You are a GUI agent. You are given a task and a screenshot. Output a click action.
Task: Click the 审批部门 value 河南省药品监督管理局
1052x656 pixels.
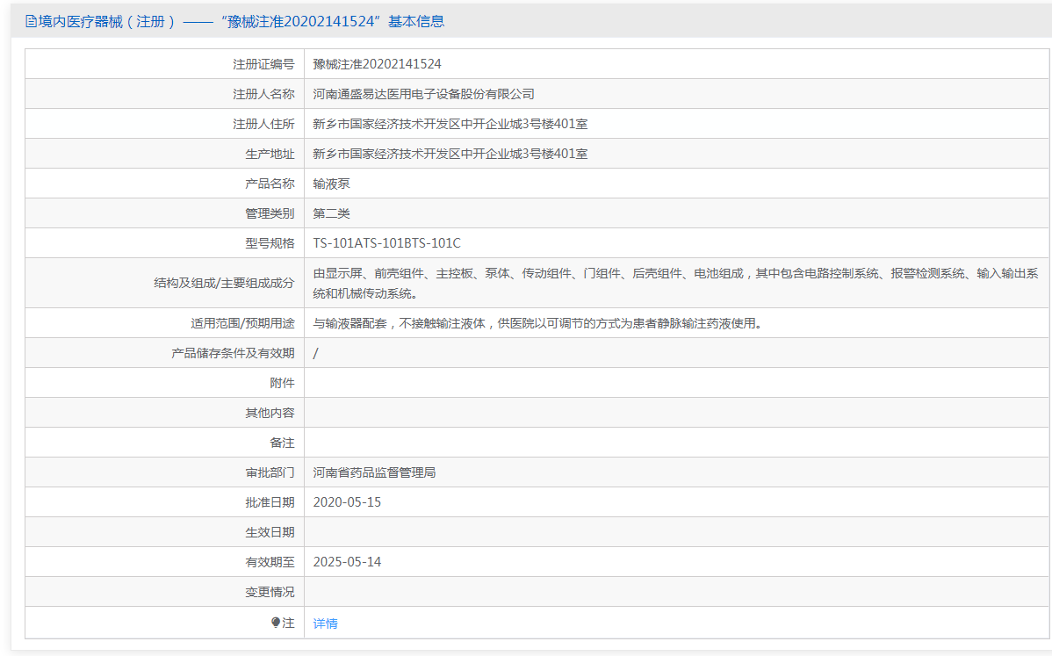click(374, 472)
